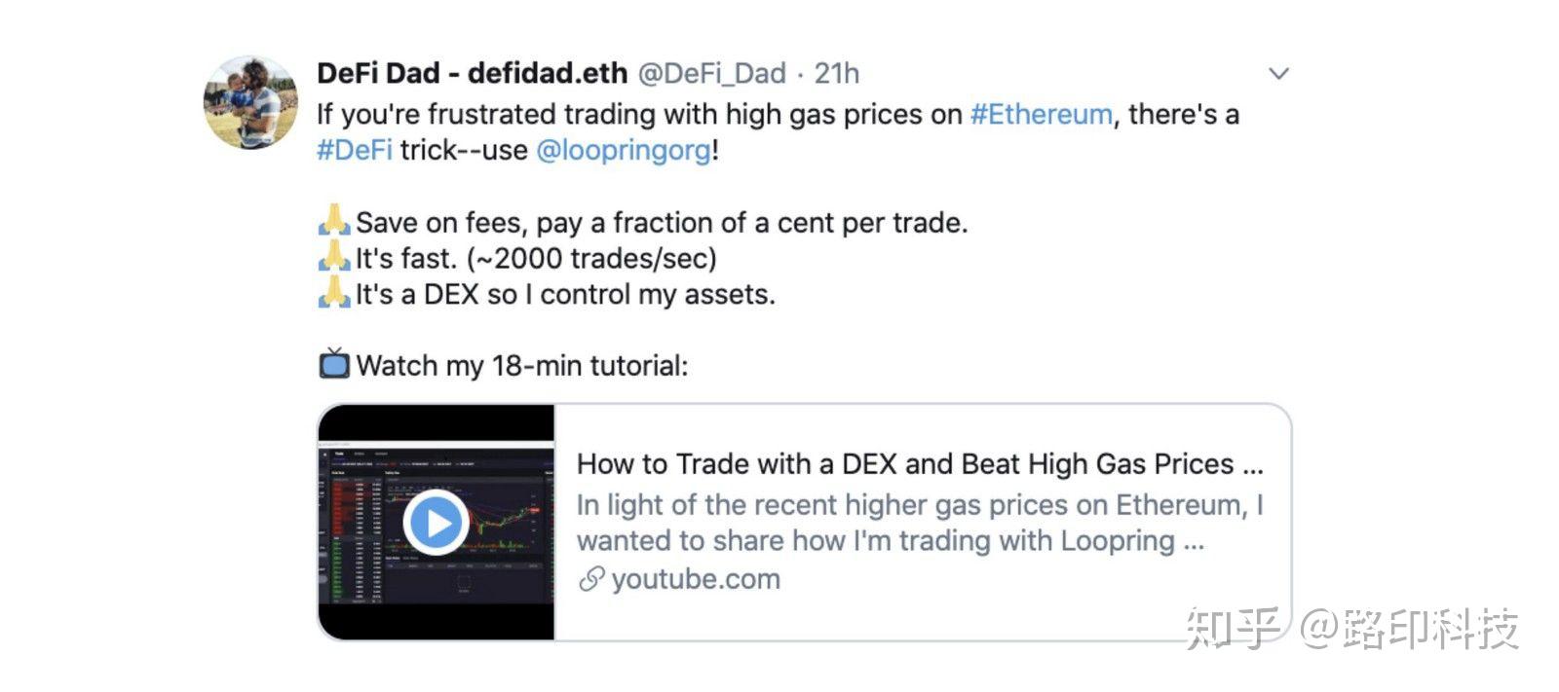Image resolution: width=1559 pixels, height=692 pixels.
Task: Click praying hands emoji beside 'It's fast'
Action: pos(334,257)
